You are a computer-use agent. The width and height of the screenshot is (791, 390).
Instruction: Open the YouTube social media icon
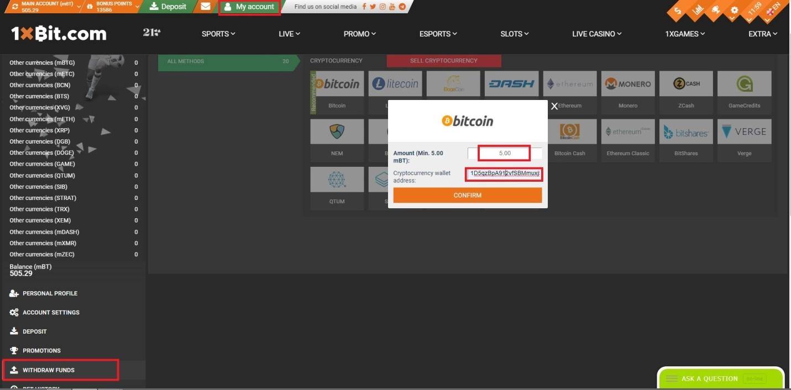coord(392,7)
